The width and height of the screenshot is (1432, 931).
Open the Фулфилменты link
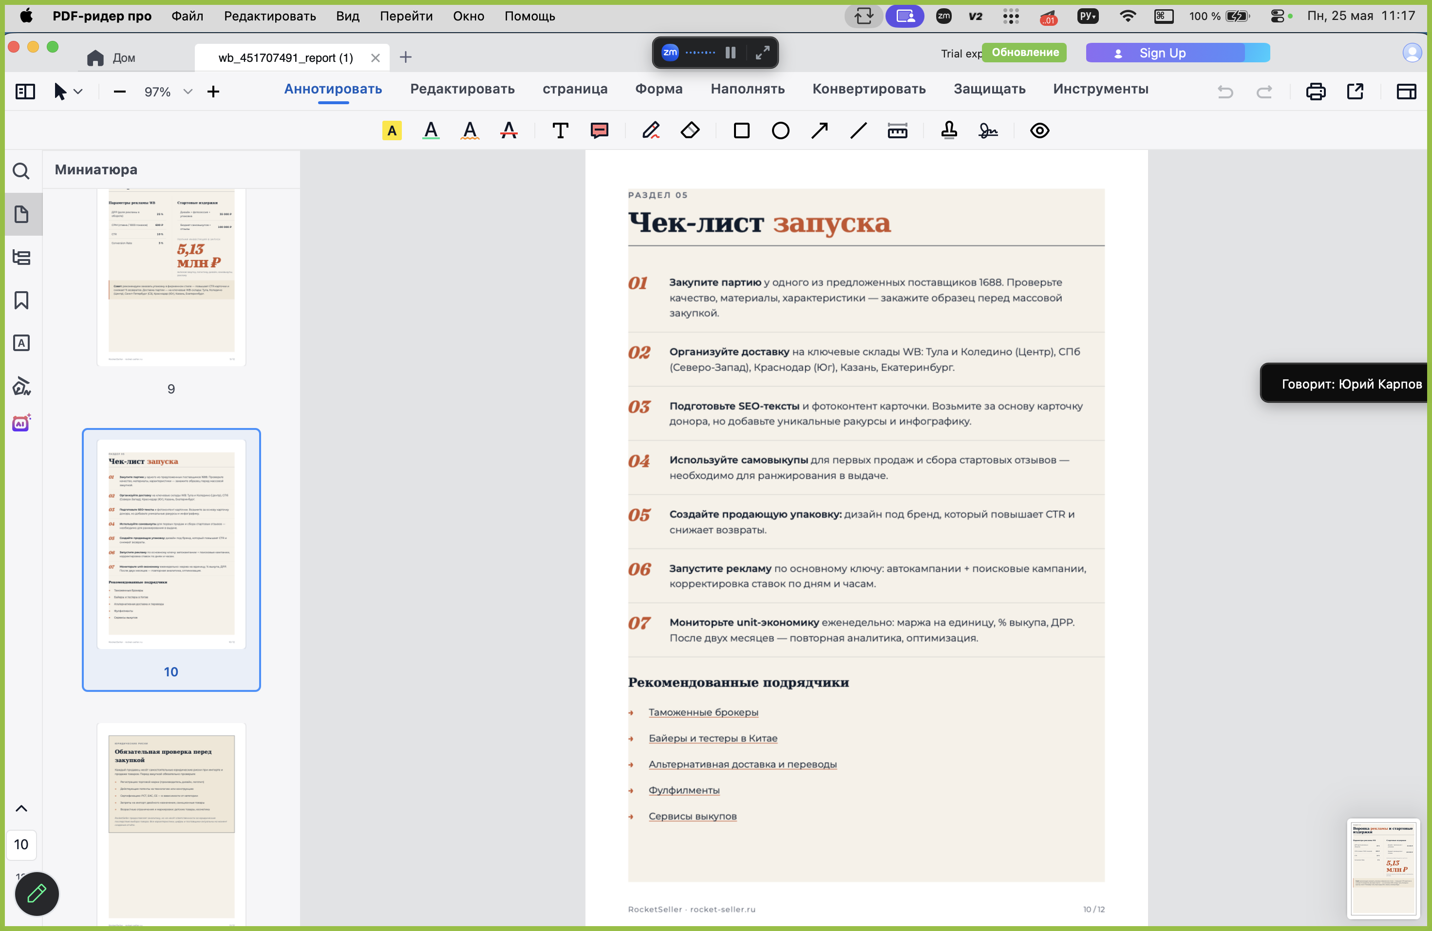[683, 790]
